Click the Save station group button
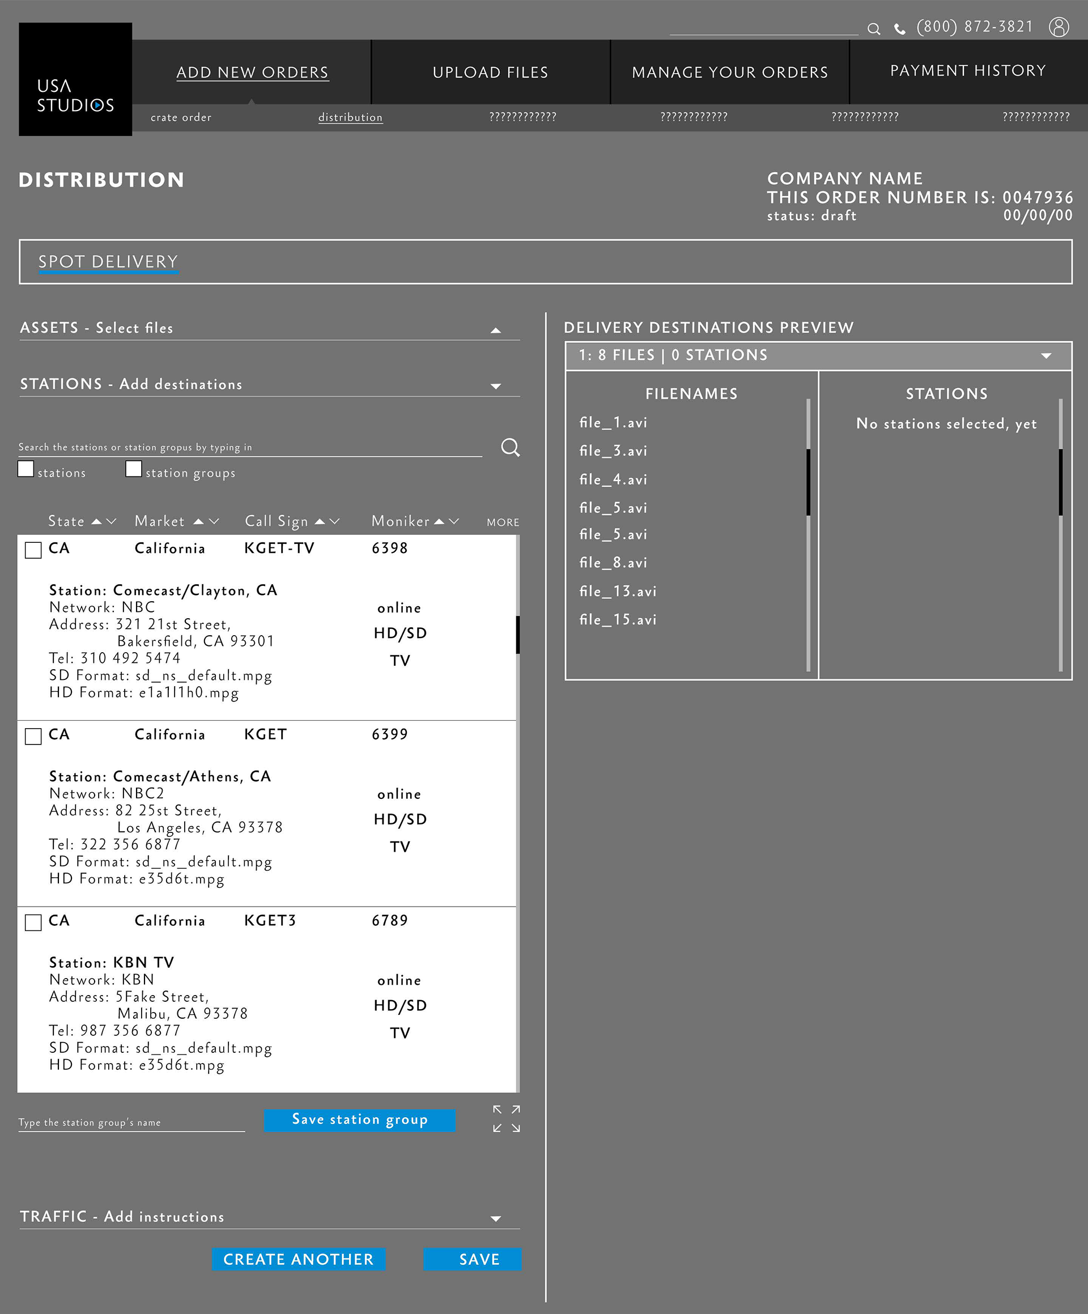Screen dimensions: 1088x1314 [x=359, y=1120]
